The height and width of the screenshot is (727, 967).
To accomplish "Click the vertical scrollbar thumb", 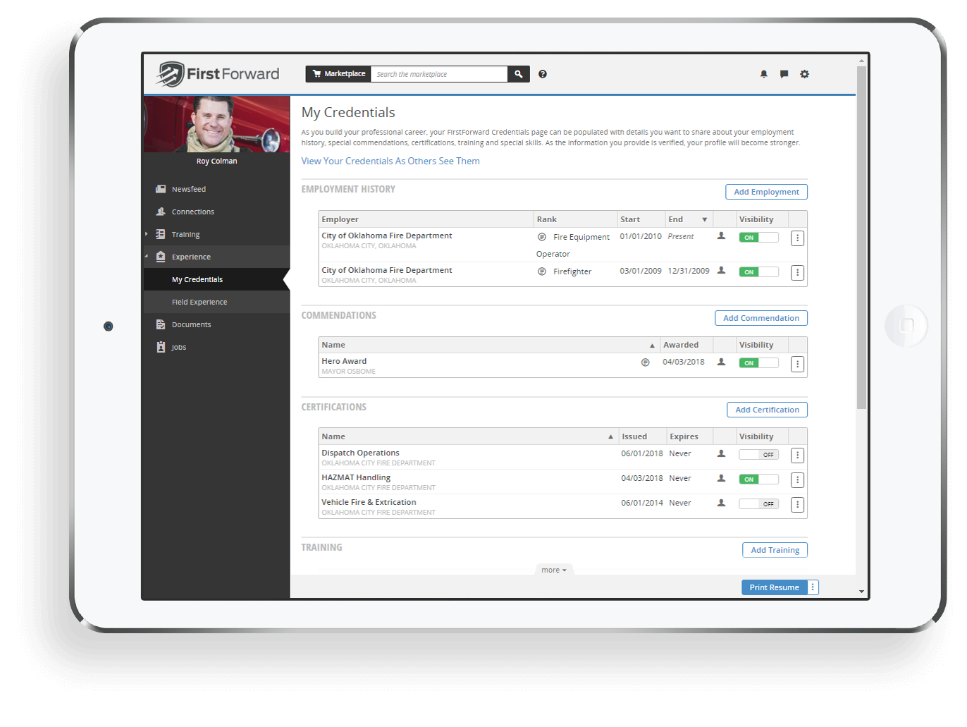I will pos(861,236).
